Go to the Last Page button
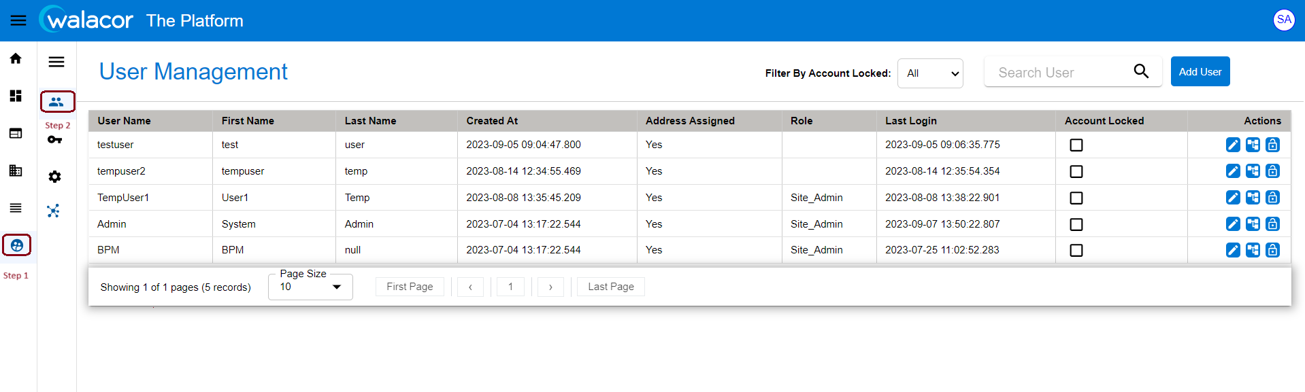Viewport: 1305px width, 392px height. point(611,287)
